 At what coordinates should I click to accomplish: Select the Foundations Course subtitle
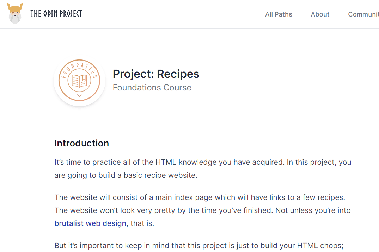[152, 88]
